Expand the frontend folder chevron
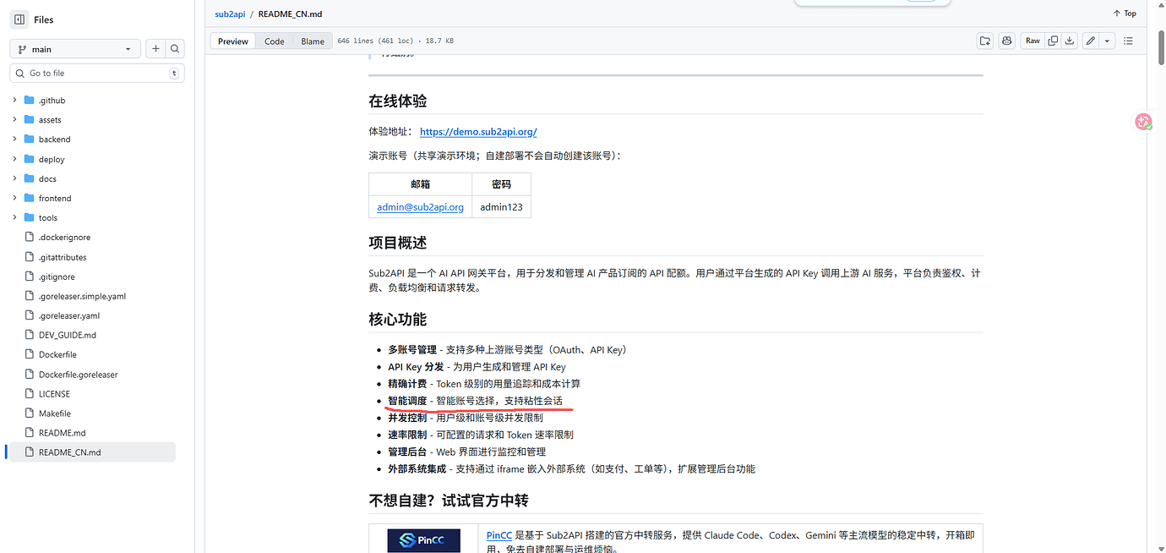The image size is (1166, 553). (x=14, y=198)
